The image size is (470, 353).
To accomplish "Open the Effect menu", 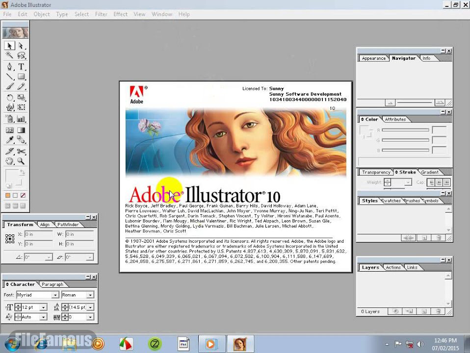I will (x=121, y=14).
